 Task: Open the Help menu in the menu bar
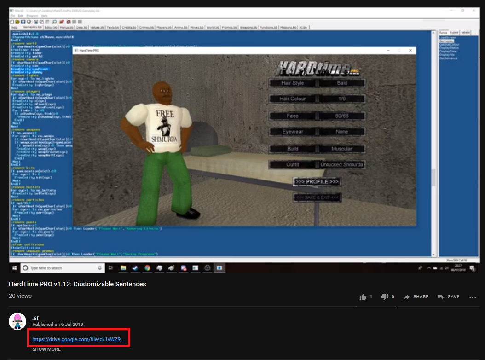point(44,16)
